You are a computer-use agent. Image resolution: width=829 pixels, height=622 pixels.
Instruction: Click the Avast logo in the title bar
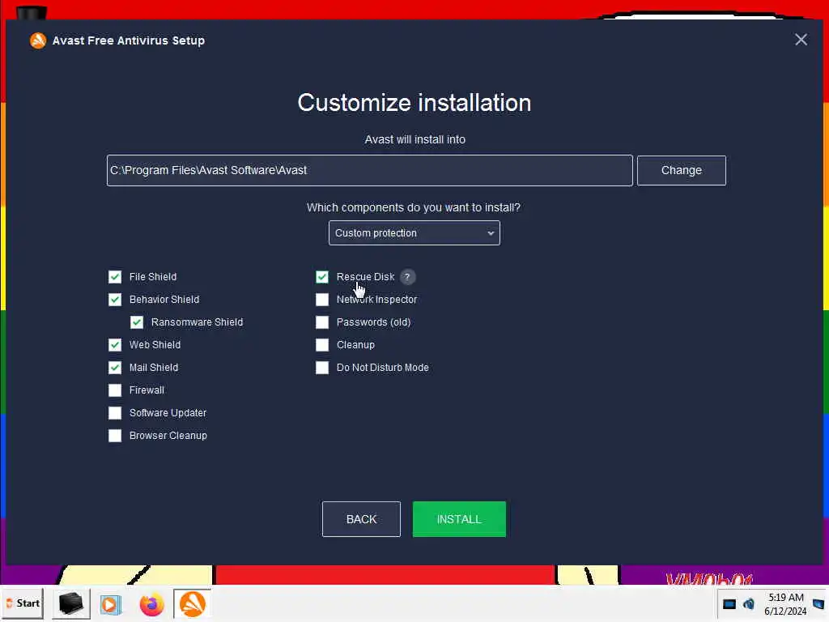coord(37,40)
